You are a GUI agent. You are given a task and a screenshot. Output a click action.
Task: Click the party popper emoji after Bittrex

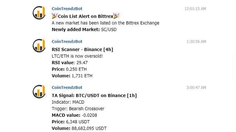tap(117, 16)
